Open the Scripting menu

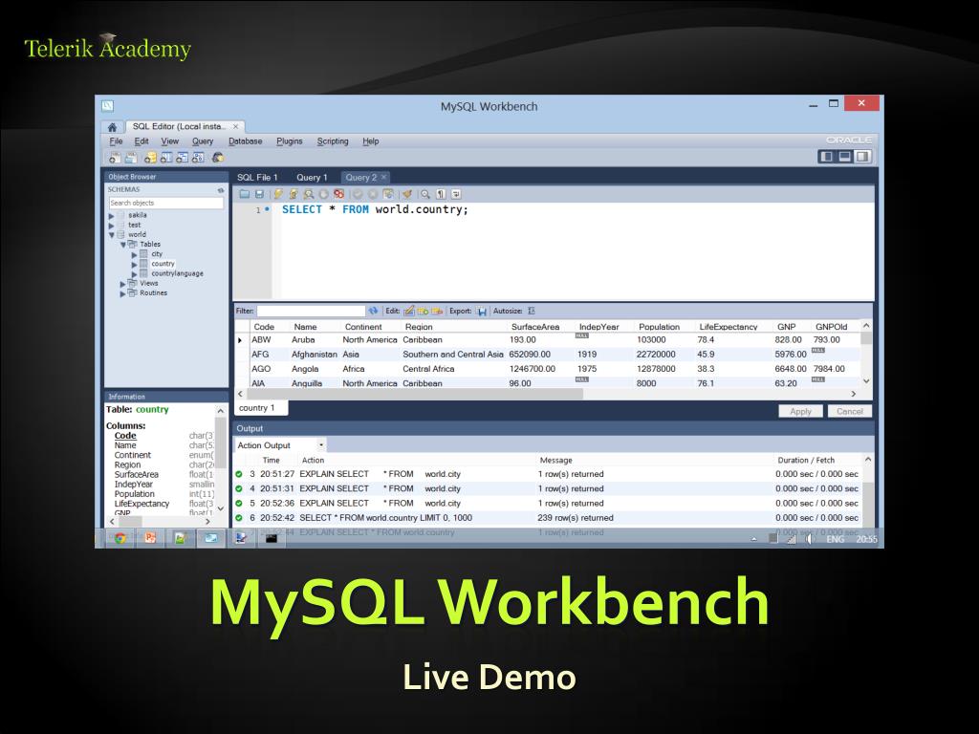coord(333,141)
